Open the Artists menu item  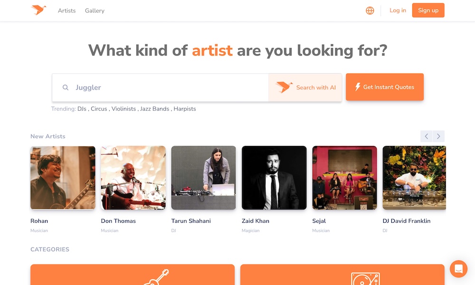[x=66, y=10]
